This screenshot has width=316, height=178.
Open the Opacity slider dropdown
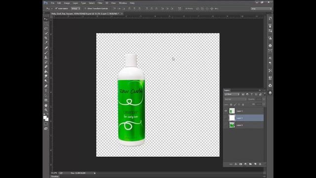pos(264,99)
